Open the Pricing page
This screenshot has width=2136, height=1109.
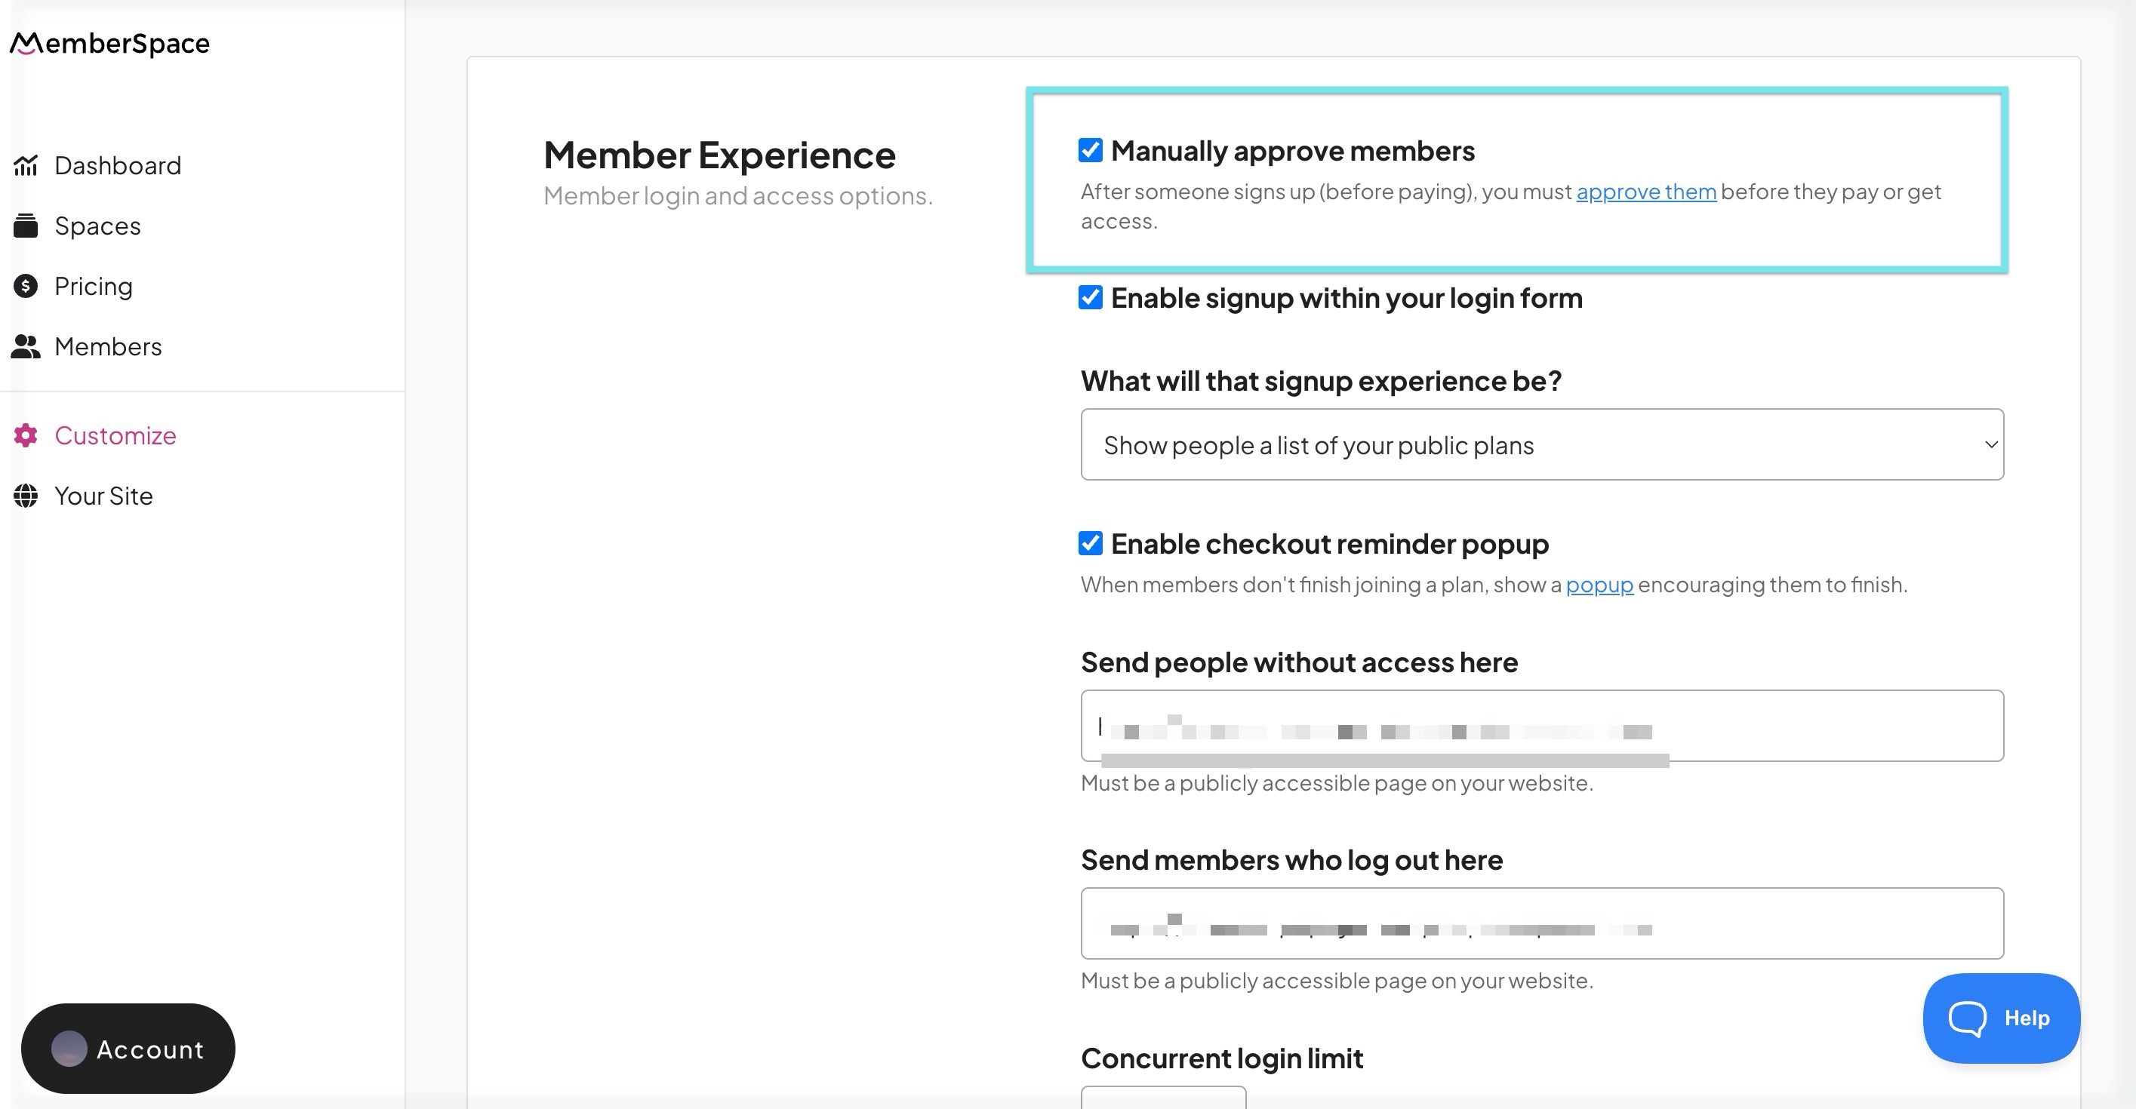[x=93, y=286]
